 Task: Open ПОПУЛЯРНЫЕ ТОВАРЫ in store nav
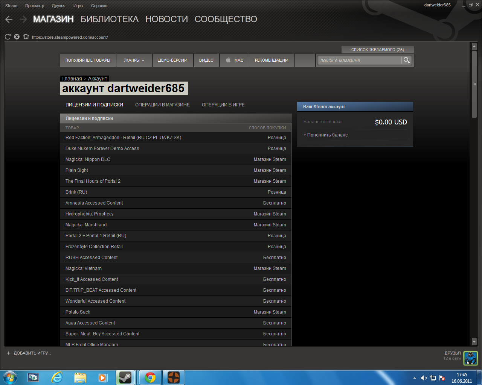coord(88,60)
